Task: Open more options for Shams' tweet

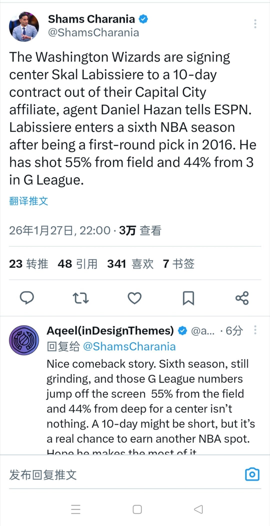Action: coord(255,24)
